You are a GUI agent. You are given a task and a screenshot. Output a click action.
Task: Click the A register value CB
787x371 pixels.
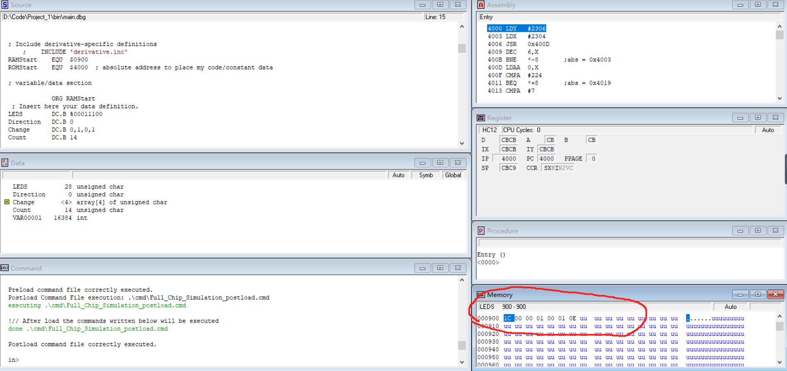tap(550, 140)
